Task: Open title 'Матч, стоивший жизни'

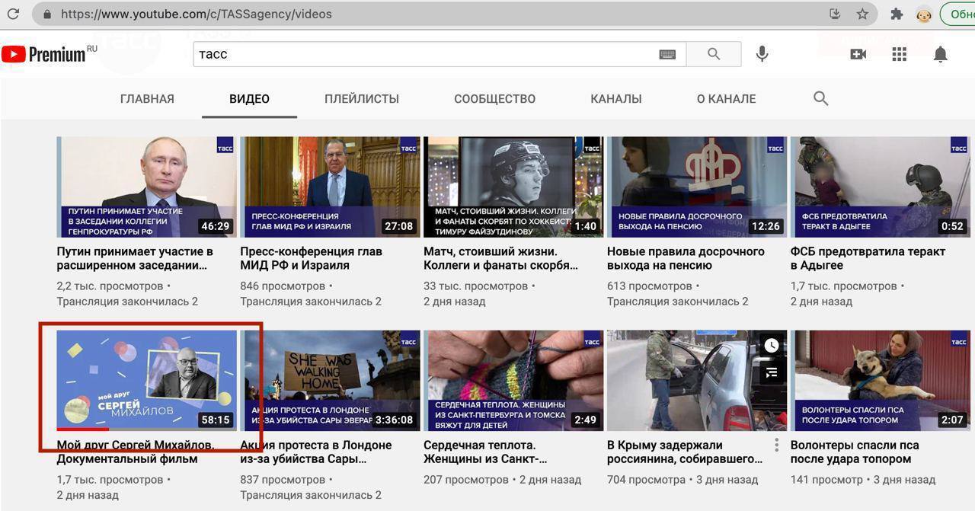Action: (501, 258)
